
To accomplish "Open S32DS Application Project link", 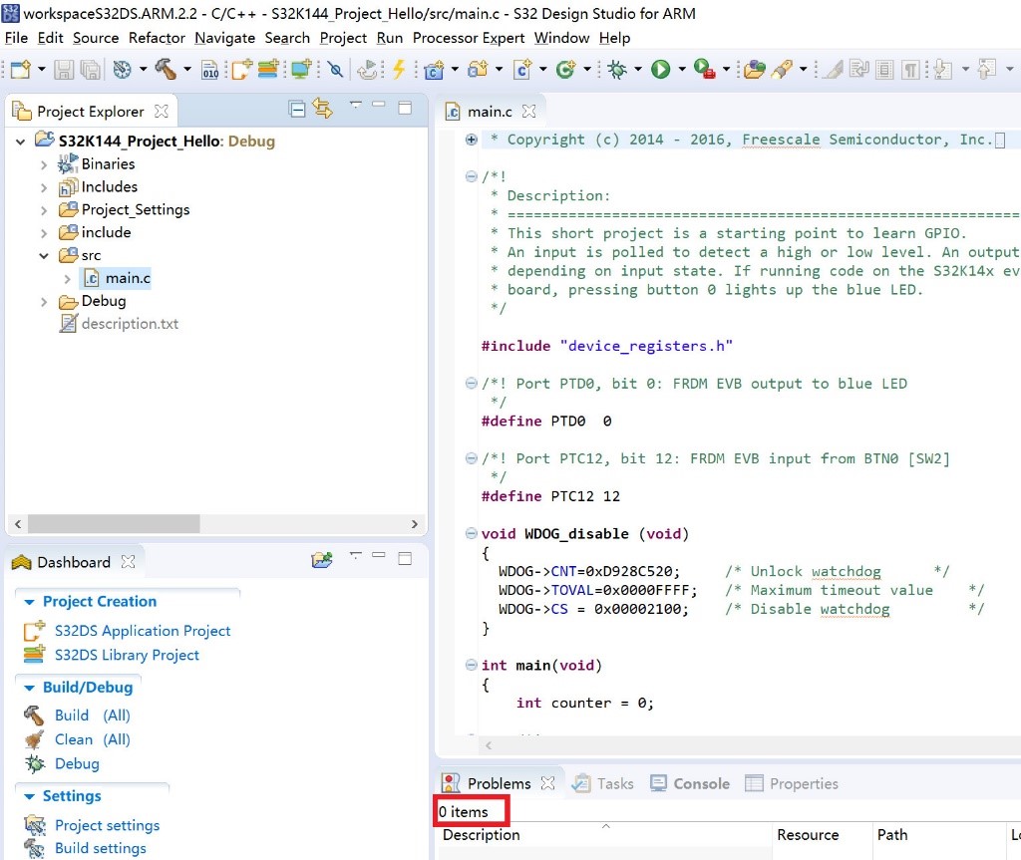I will pos(143,631).
